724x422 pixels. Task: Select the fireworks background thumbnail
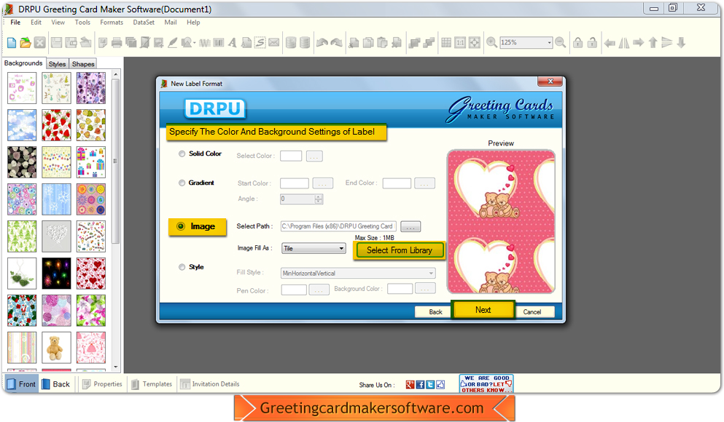point(56,273)
